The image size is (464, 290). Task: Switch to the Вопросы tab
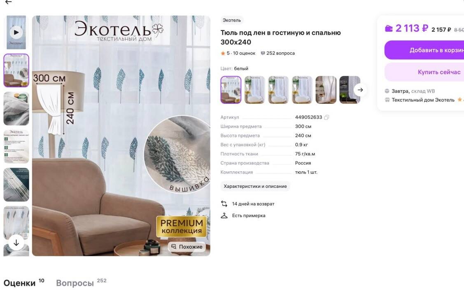pyautogui.click(x=75, y=283)
